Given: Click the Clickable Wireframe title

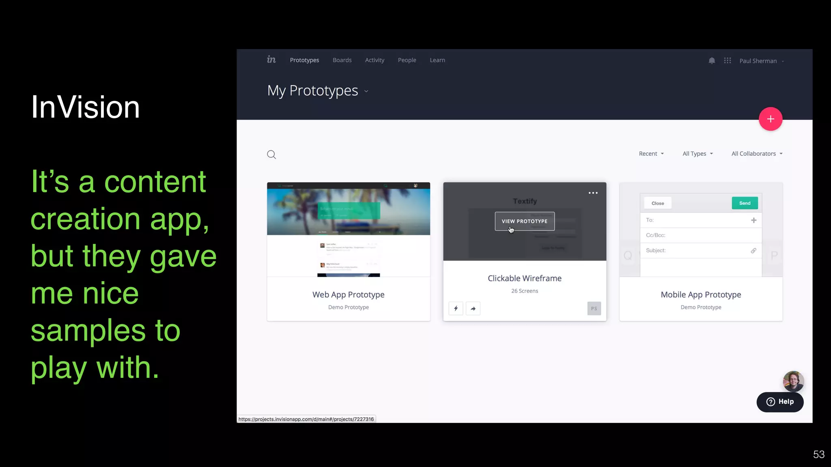Looking at the screenshot, I should coord(525,278).
